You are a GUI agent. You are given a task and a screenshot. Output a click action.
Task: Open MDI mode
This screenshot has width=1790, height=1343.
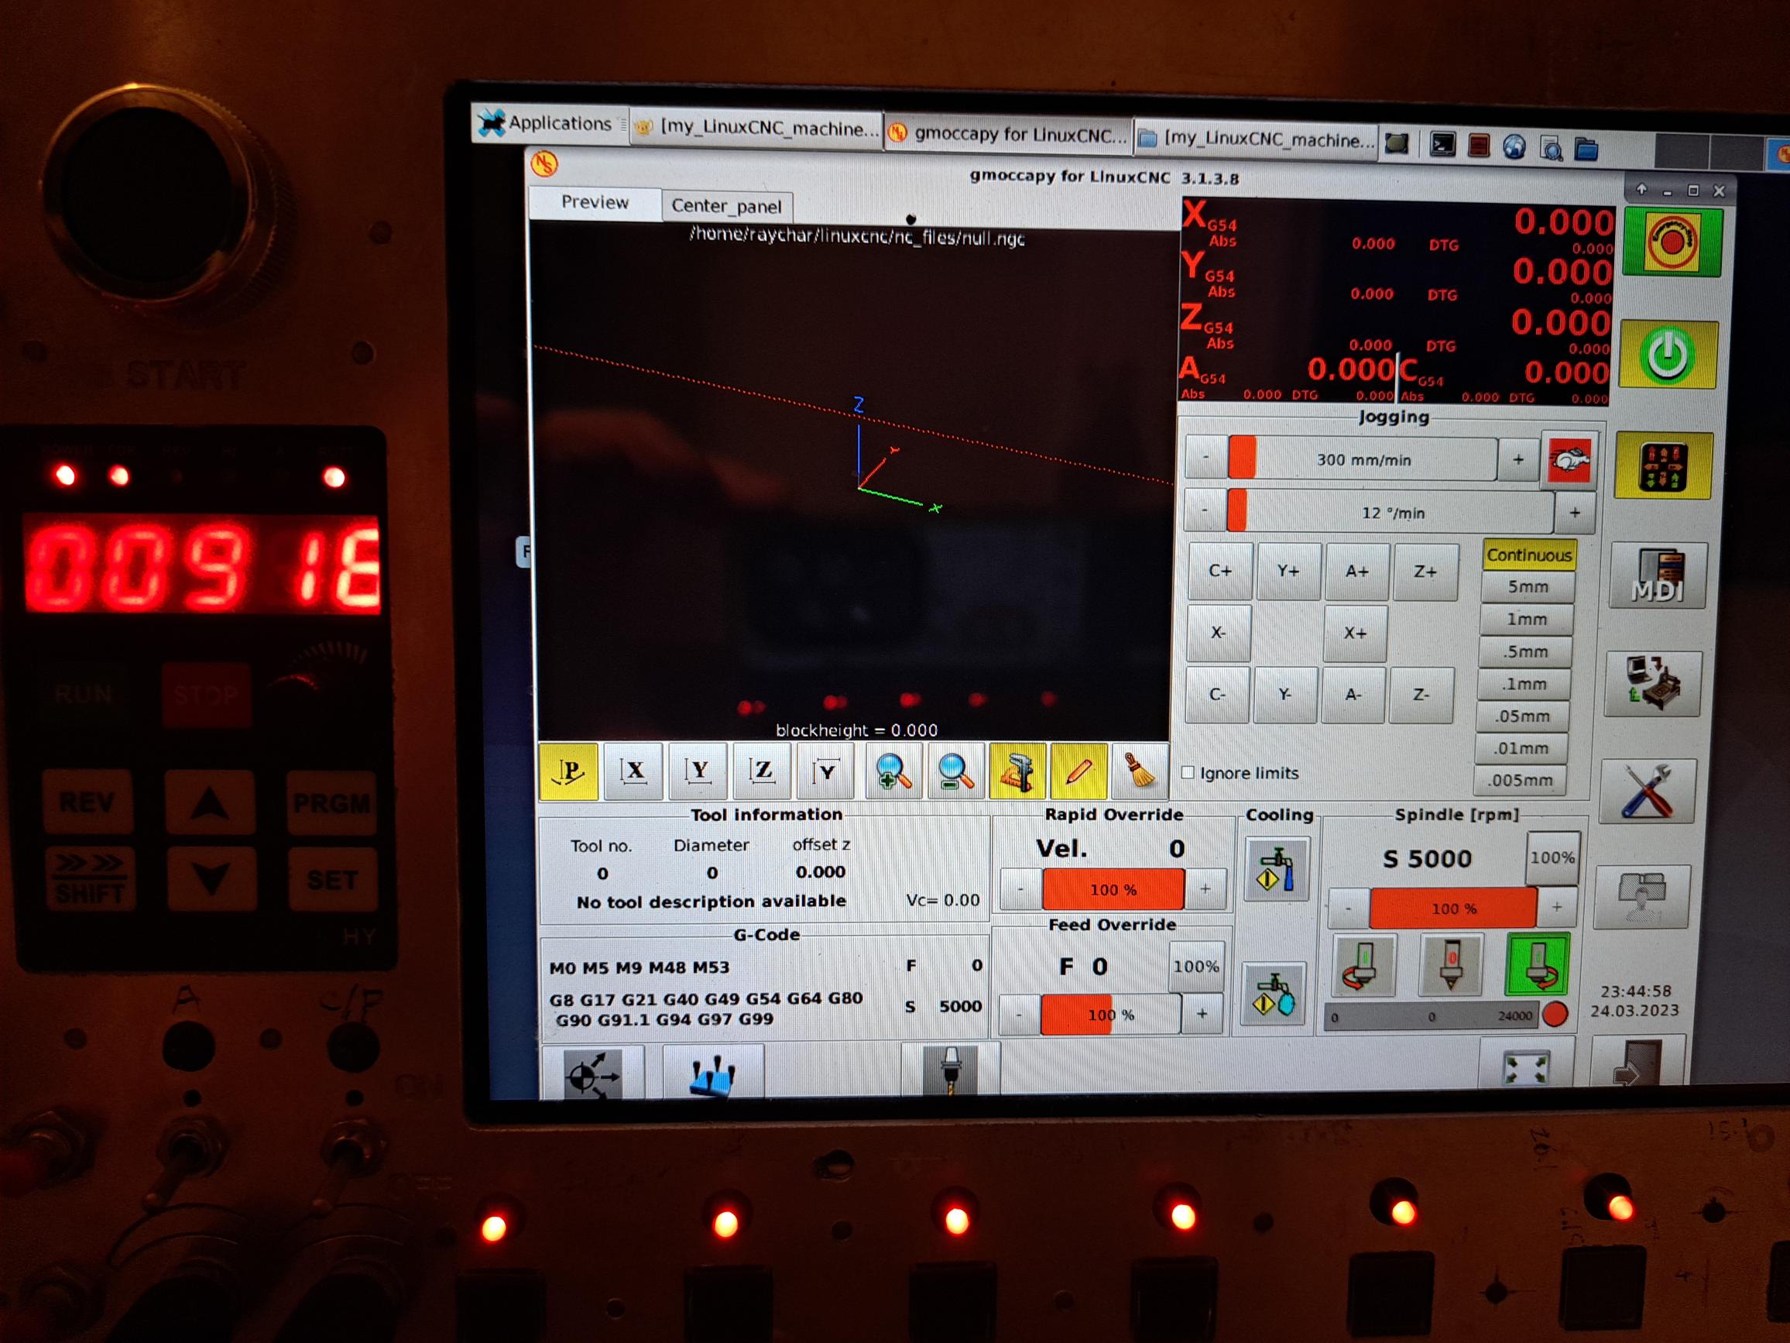pos(1658,575)
